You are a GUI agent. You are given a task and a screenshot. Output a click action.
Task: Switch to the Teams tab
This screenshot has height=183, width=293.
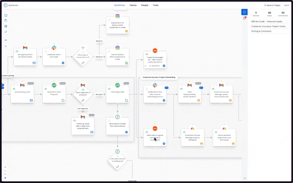click(133, 5)
